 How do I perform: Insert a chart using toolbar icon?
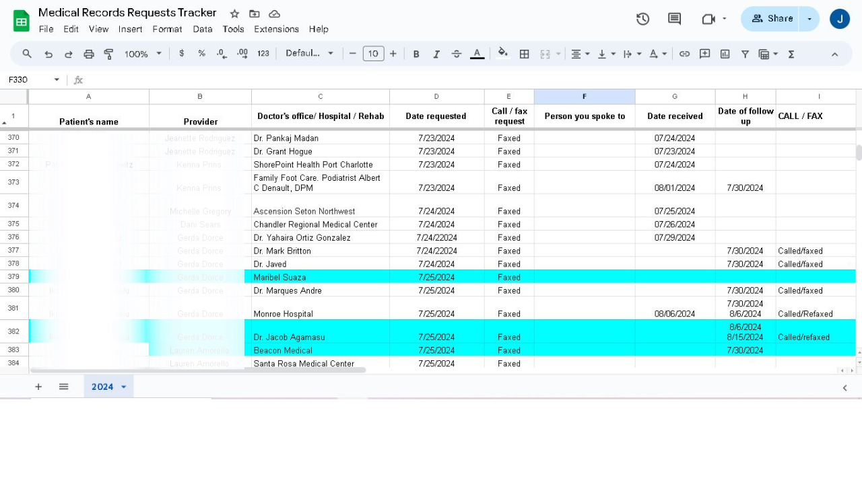click(725, 54)
